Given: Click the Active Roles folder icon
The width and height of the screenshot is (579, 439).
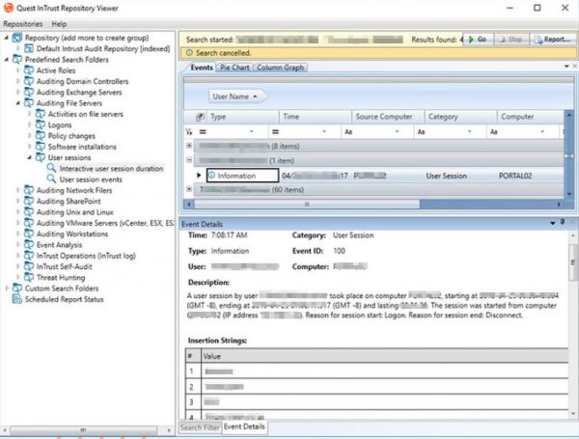Looking at the screenshot, I should pos(28,70).
